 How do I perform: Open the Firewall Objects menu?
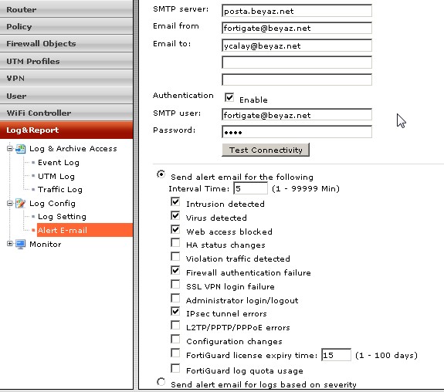point(66,43)
